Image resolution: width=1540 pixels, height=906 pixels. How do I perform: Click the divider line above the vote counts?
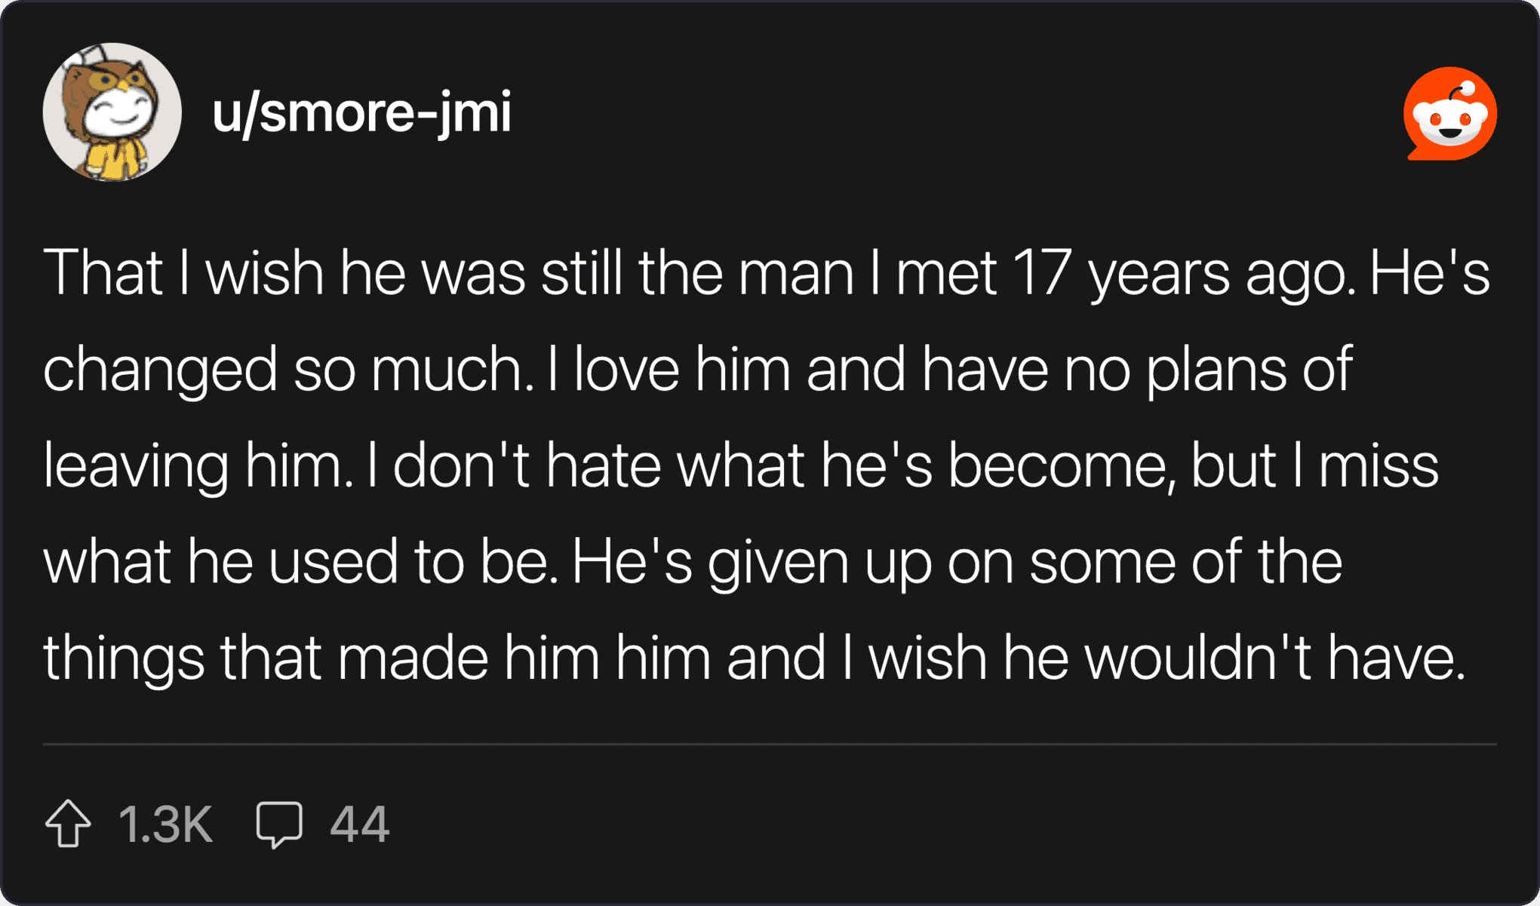(x=770, y=744)
